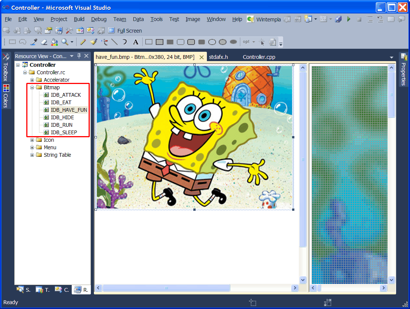Expand the String Table folder

(32, 155)
